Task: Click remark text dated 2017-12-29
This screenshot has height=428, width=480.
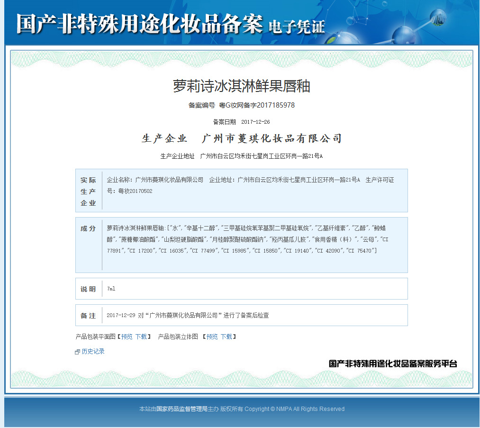Action: (x=188, y=315)
